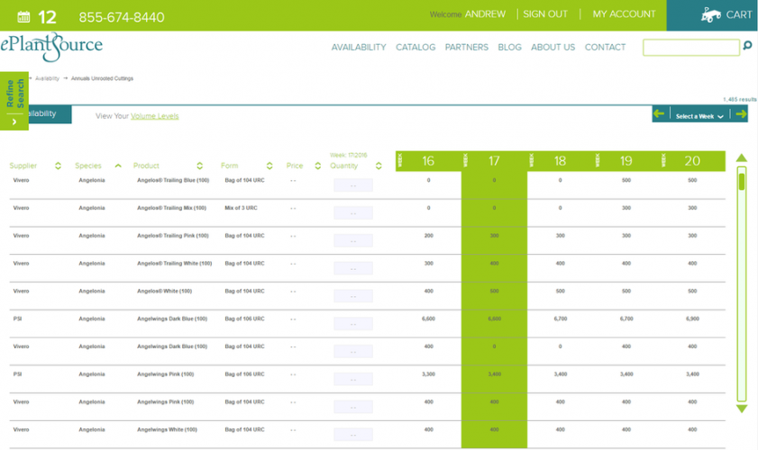Click quantity field for Angelos Trailing Mix
Viewport: 758px width, 450px height.
(353, 212)
